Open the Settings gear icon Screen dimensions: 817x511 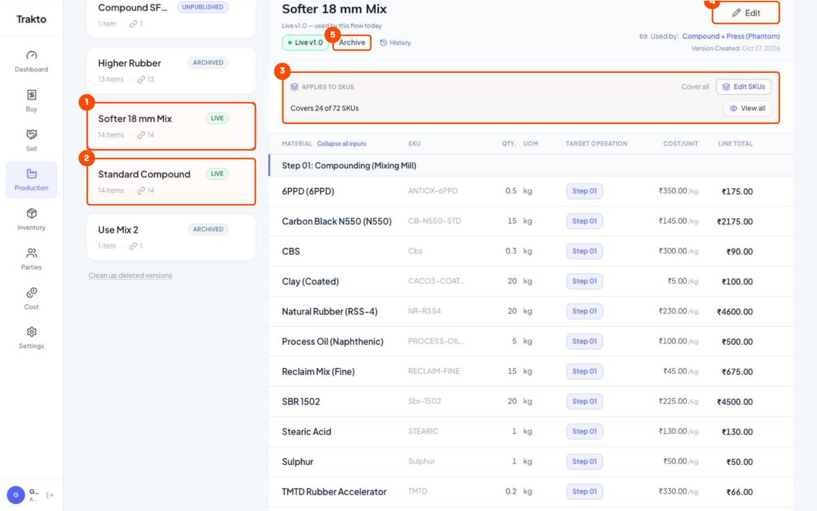(x=31, y=332)
